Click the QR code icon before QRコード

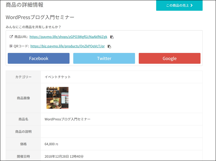(x=11, y=46)
